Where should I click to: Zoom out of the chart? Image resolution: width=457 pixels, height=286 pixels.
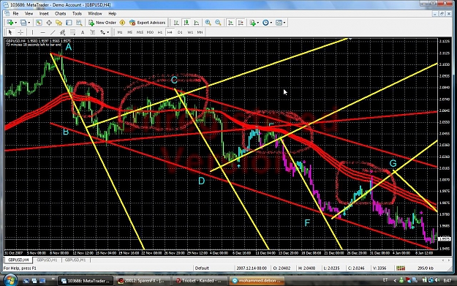pyautogui.click(x=218, y=23)
